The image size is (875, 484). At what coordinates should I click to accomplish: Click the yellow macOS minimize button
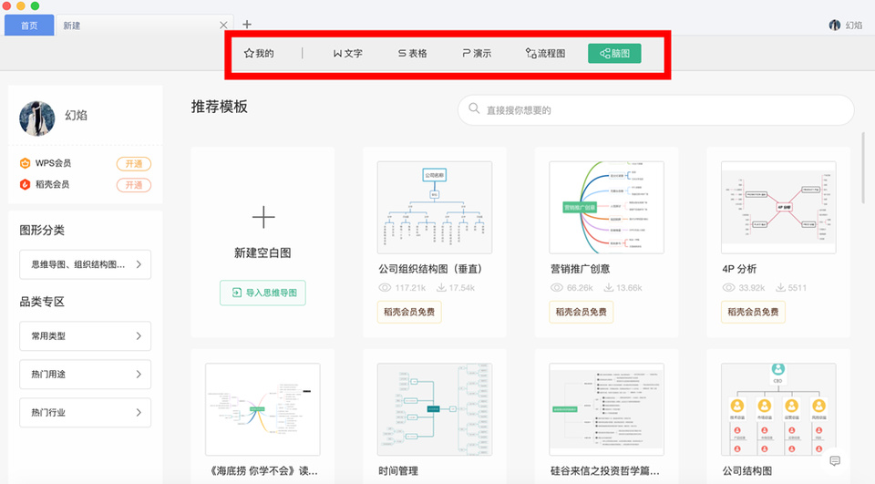tap(20, 5)
